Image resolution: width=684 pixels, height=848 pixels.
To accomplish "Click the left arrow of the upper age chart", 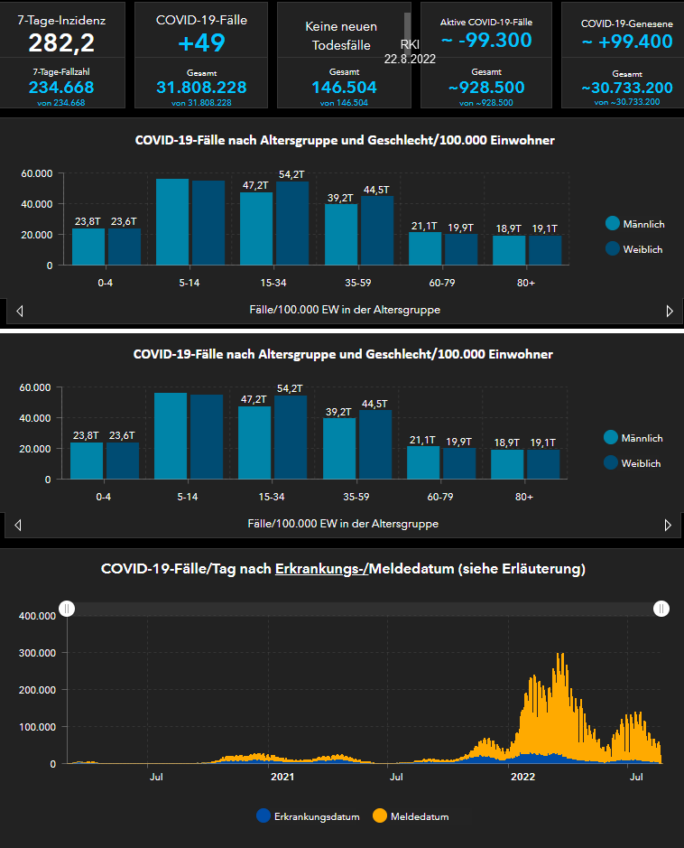I will coord(20,311).
